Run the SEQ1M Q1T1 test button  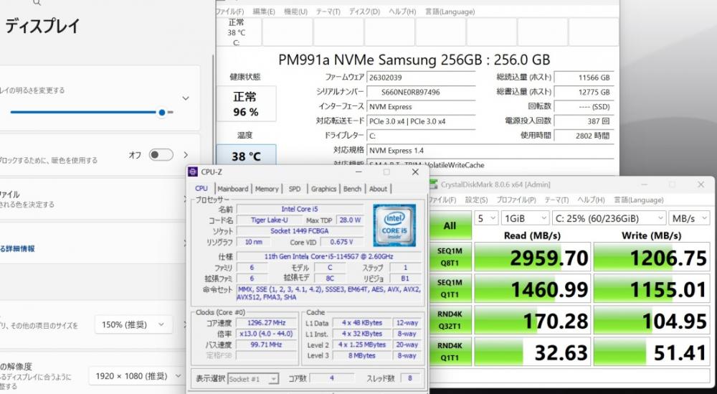pyautogui.click(x=450, y=289)
